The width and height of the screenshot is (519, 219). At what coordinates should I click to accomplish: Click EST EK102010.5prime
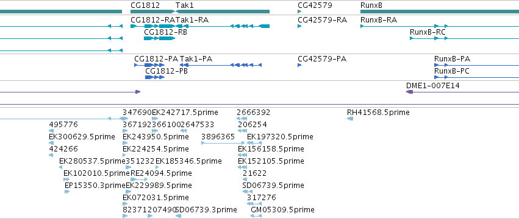[x=96, y=173]
